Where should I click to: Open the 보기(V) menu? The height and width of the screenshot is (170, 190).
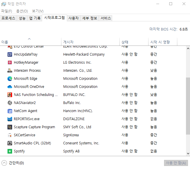coord(38,11)
